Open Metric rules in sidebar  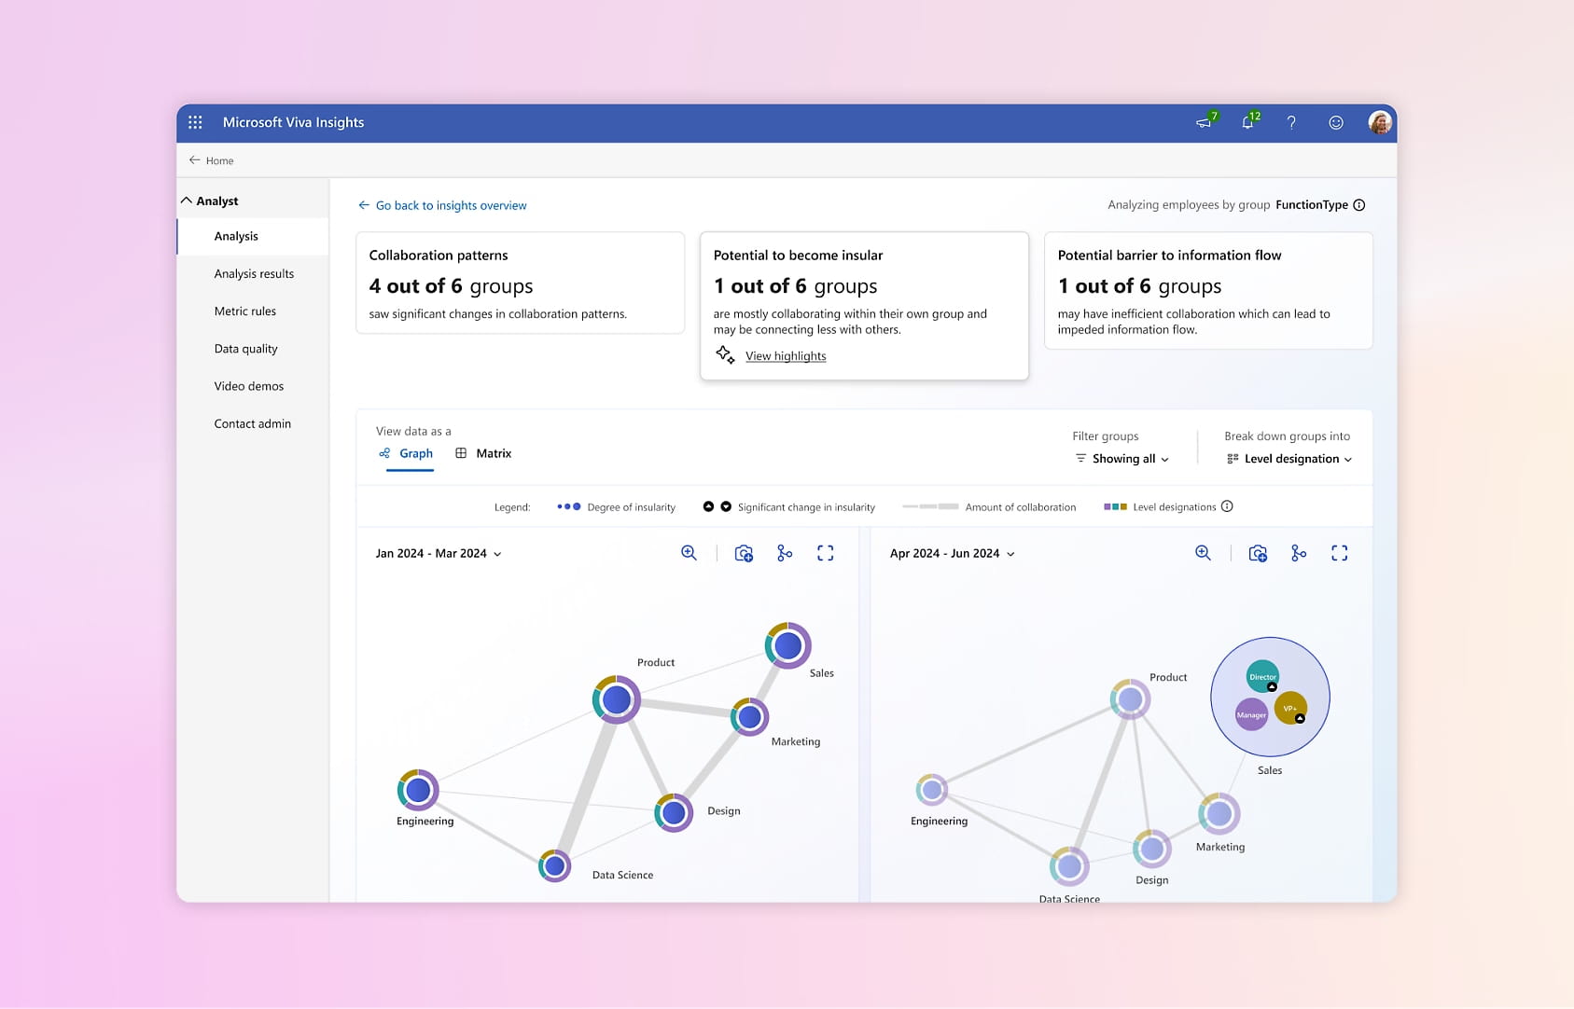[245, 311]
